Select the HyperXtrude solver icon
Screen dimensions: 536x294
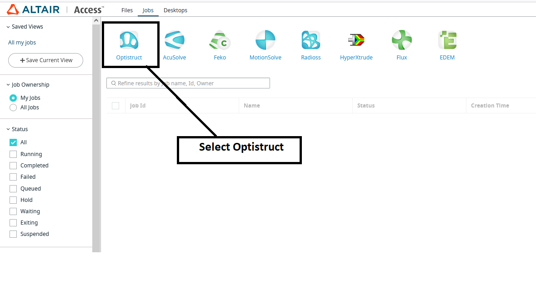click(x=356, y=43)
